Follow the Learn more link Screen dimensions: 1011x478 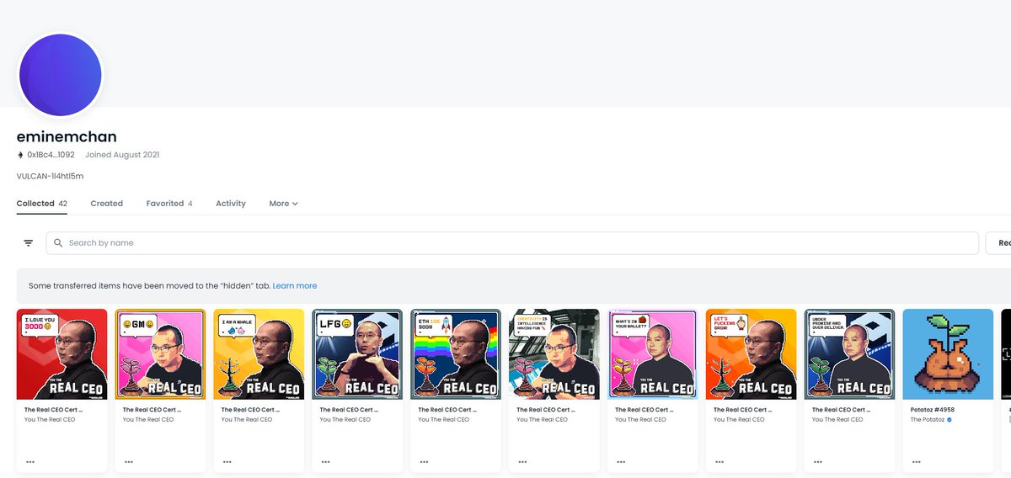tap(295, 286)
